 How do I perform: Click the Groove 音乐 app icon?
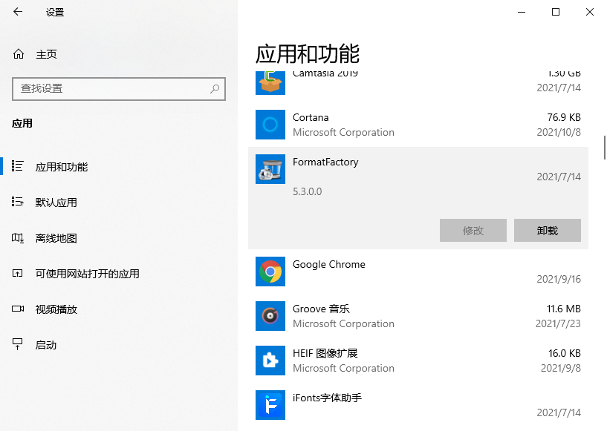click(x=270, y=316)
